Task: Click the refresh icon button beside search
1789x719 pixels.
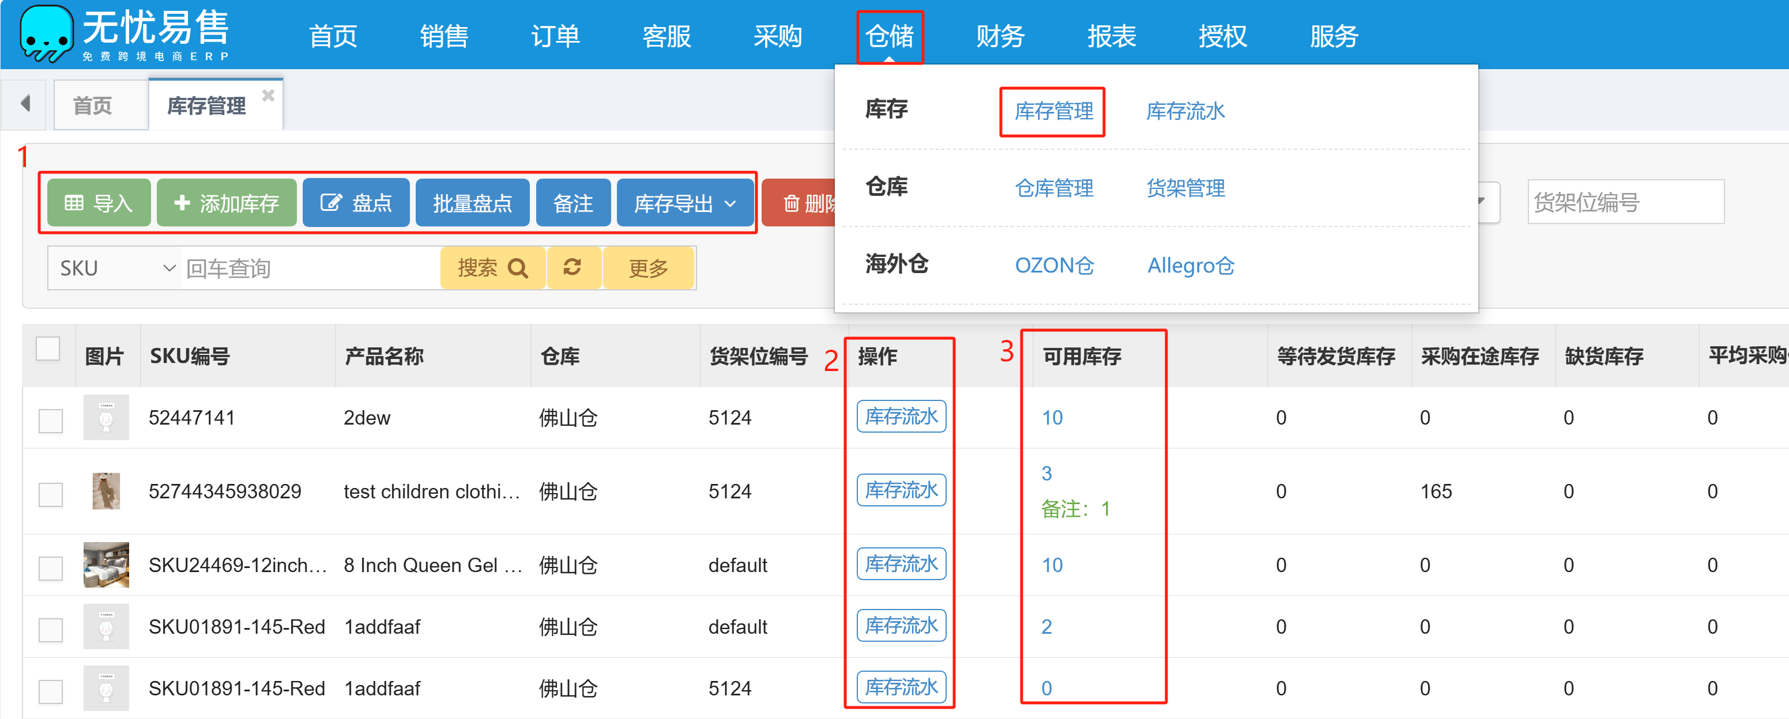Action: (x=573, y=268)
